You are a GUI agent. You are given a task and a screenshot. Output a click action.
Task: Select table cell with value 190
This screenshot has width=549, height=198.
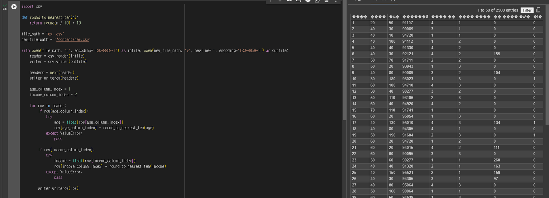[394, 135]
